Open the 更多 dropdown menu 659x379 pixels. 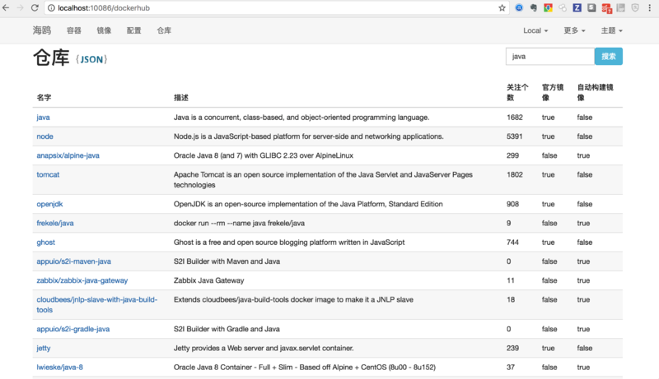tap(574, 30)
